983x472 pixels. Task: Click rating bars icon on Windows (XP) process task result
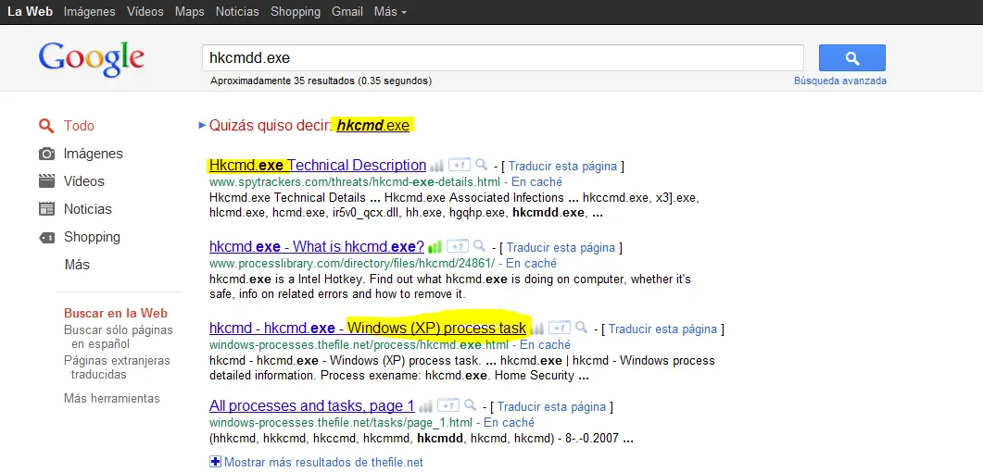coord(537,328)
